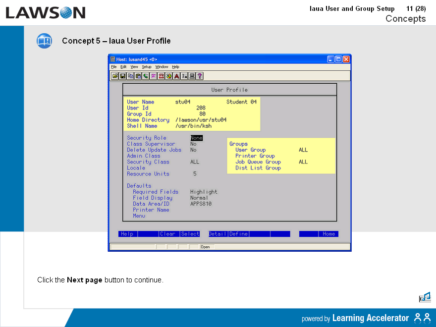Click the Printer Name label
This screenshot has height=327, width=436.
point(151,210)
